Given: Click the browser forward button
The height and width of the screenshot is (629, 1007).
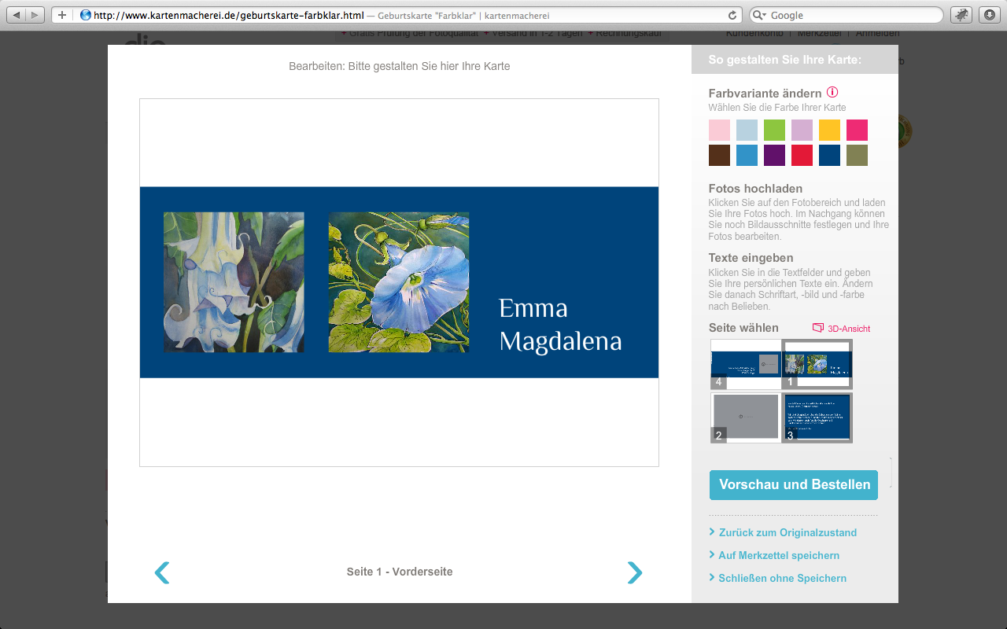Looking at the screenshot, I should (35, 15).
